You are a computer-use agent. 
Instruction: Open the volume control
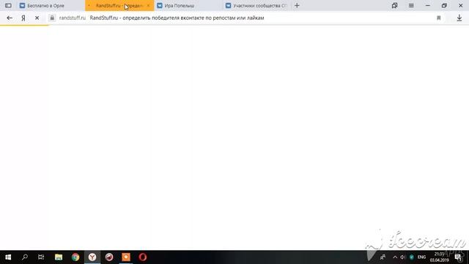403,257
